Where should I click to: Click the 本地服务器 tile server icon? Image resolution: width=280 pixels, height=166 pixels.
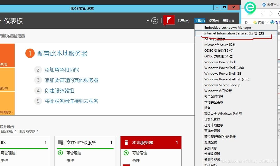click(126, 143)
